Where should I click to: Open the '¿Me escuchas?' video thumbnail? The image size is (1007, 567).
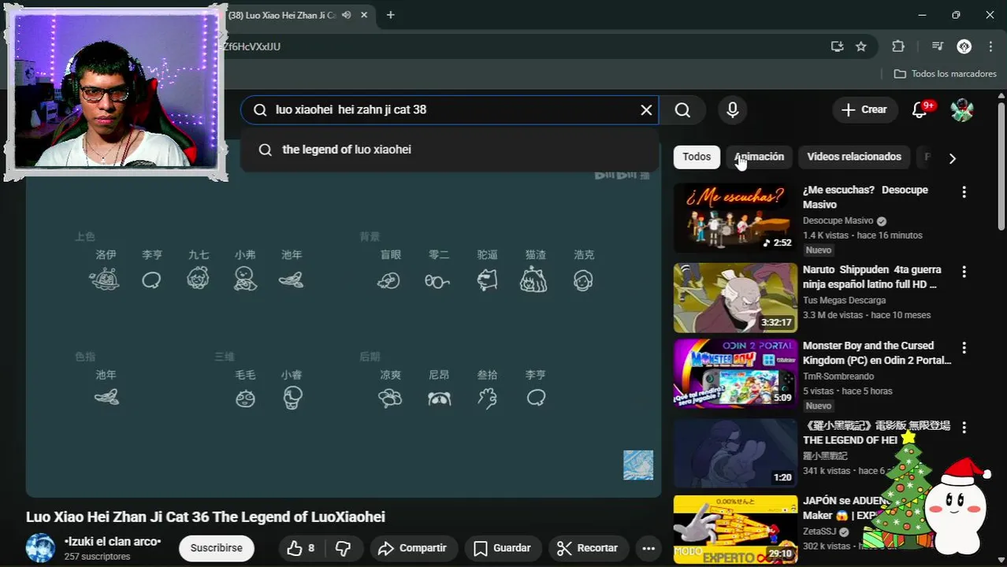coord(735,218)
